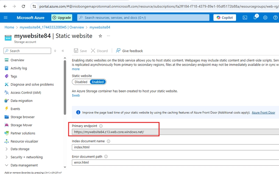Favorite mywebsite84 with the star icon
Viewport: 279px width, 174px height.
[100, 36]
